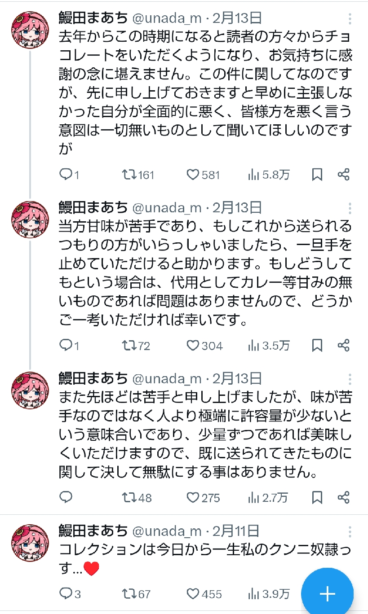
Task: Bookmark the first tweet in the thread
Action: click(317, 175)
